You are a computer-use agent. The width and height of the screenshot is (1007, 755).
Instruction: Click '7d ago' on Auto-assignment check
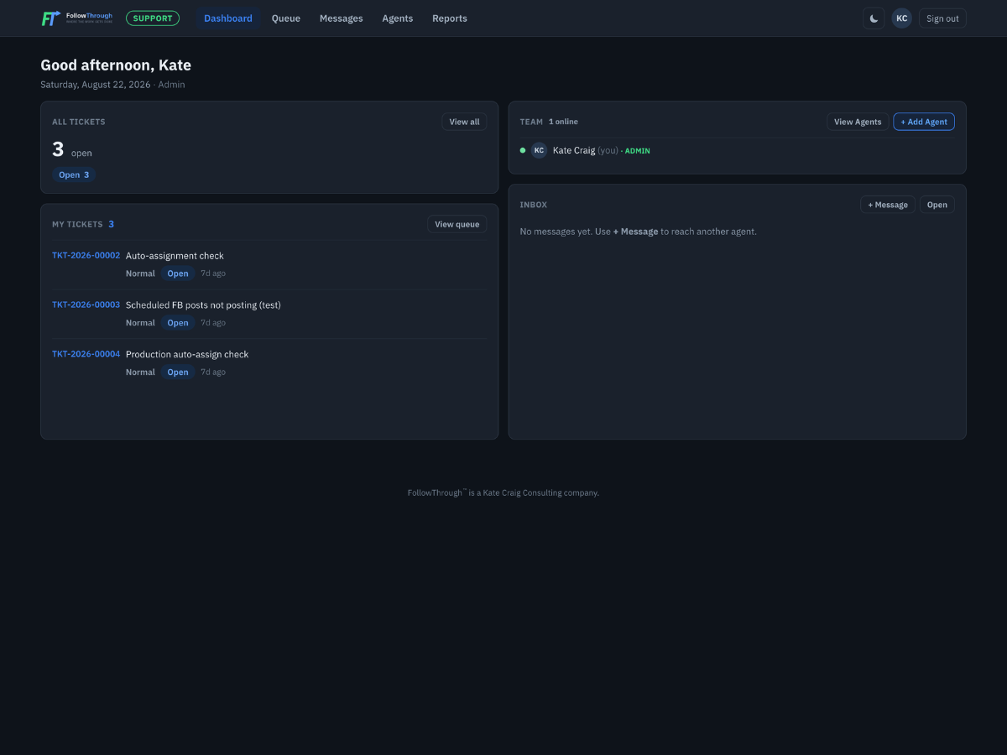point(213,273)
